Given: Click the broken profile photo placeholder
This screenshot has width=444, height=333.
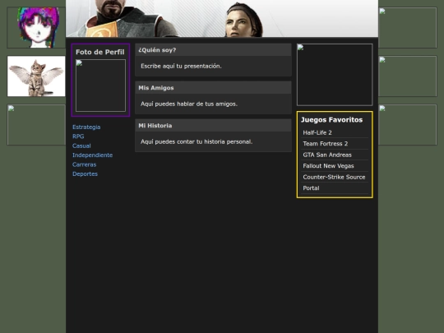Looking at the screenshot, I should [x=100, y=86].
